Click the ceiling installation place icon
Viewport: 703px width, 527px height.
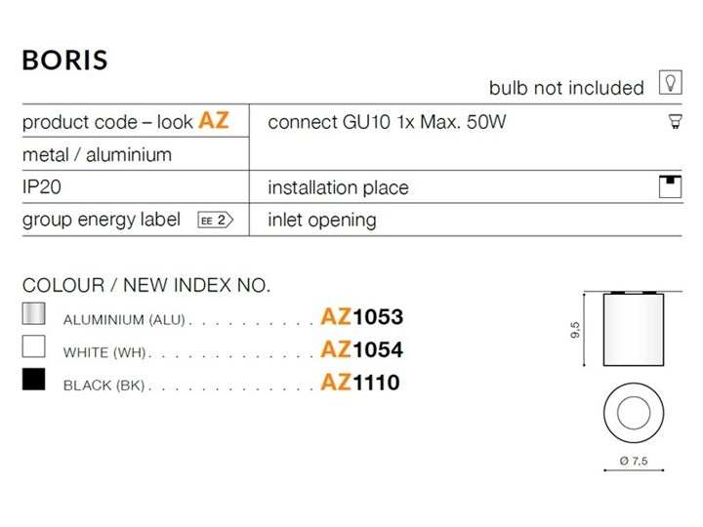click(670, 186)
